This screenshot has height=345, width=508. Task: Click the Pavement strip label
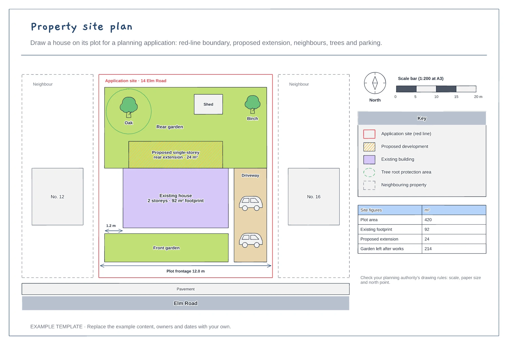pos(185,289)
